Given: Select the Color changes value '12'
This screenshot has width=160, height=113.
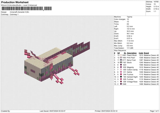Looking at the screenshot, I should tap(128, 19).
